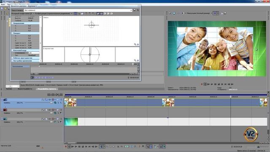Solo video track 1
The height and width of the screenshot is (152, 270).
pos(61,100)
